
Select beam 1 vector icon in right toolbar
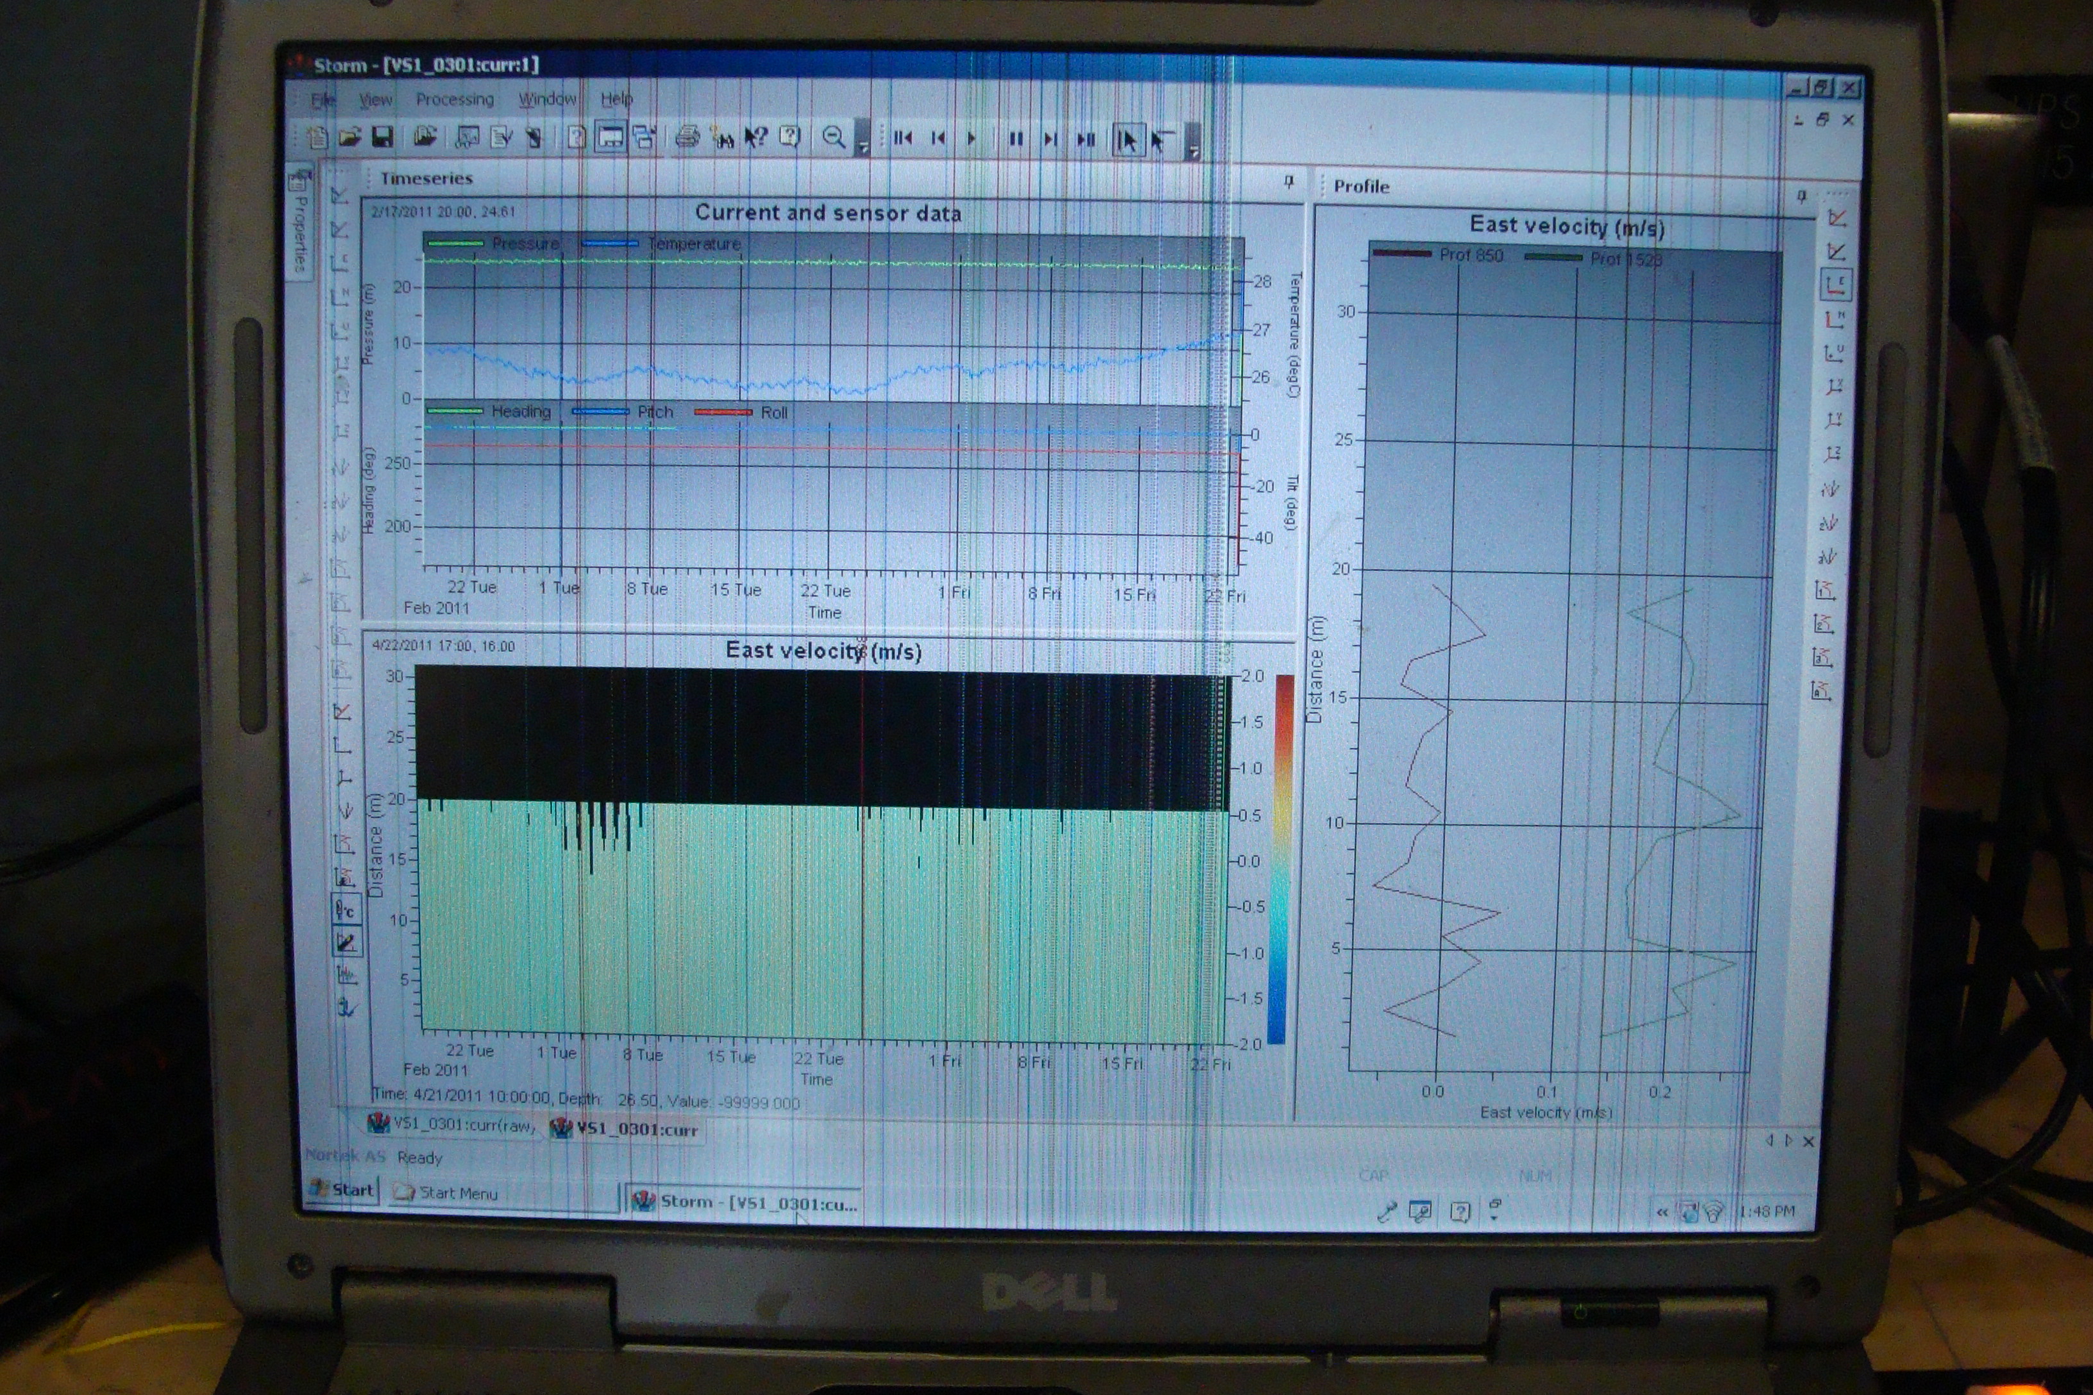click(1829, 489)
